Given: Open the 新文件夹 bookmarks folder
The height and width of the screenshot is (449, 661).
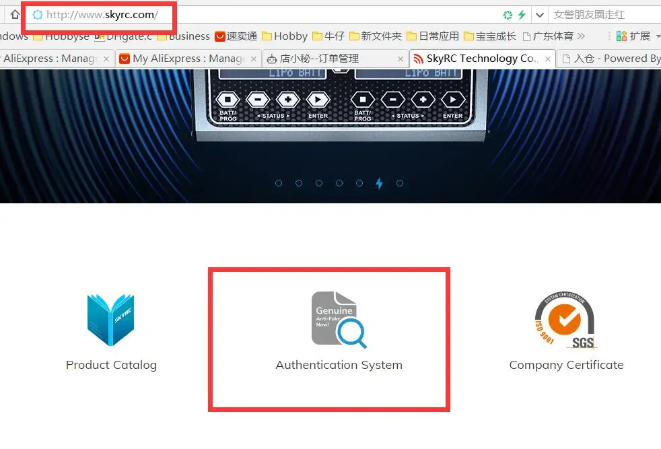Looking at the screenshot, I should click(x=376, y=36).
